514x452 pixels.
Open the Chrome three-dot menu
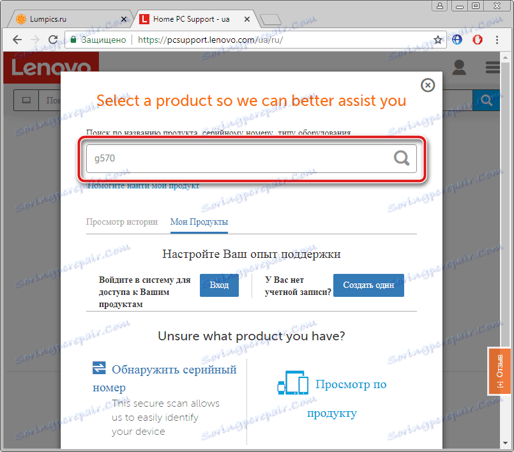[497, 40]
